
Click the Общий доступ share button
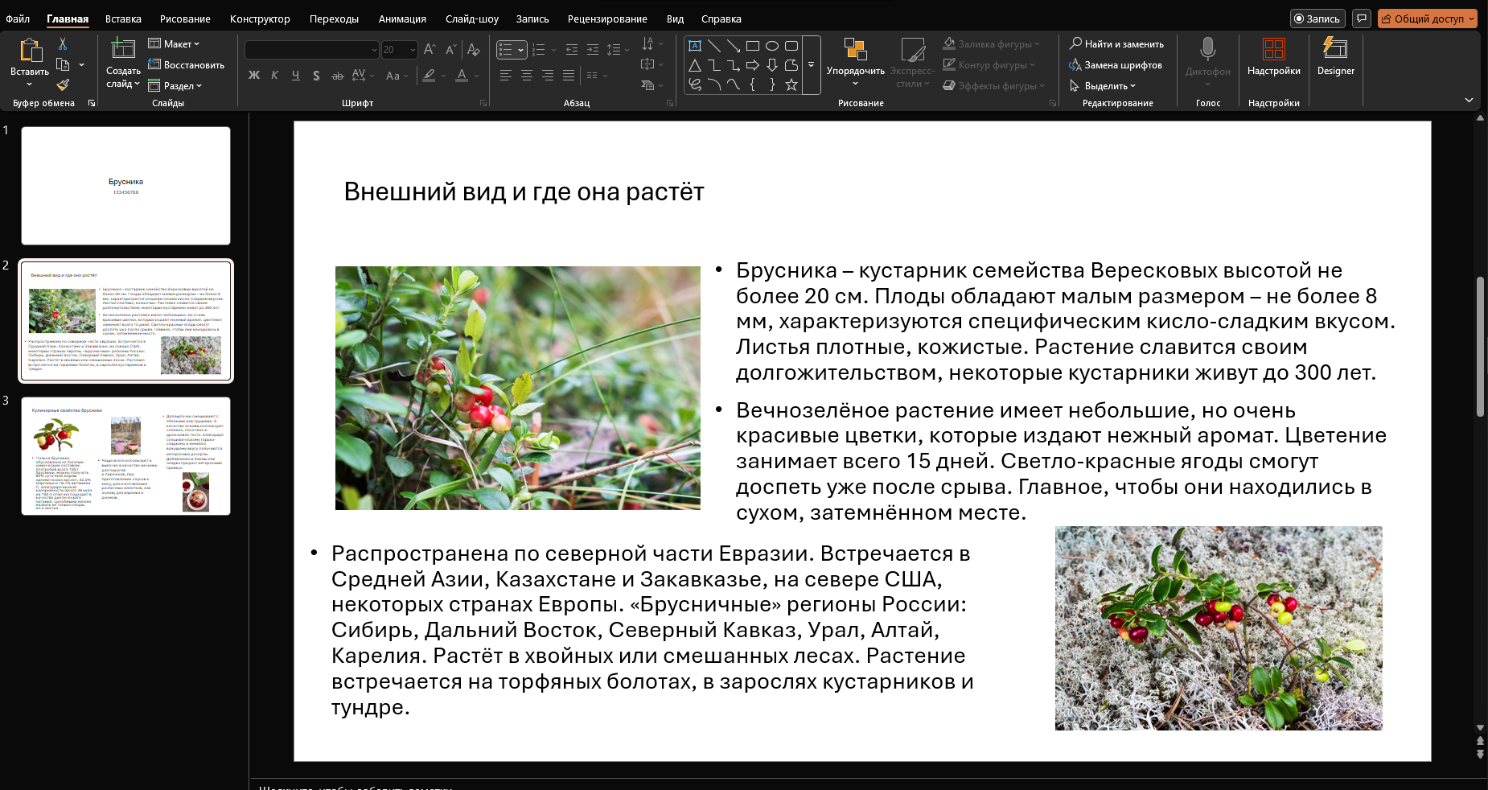tap(1428, 19)
